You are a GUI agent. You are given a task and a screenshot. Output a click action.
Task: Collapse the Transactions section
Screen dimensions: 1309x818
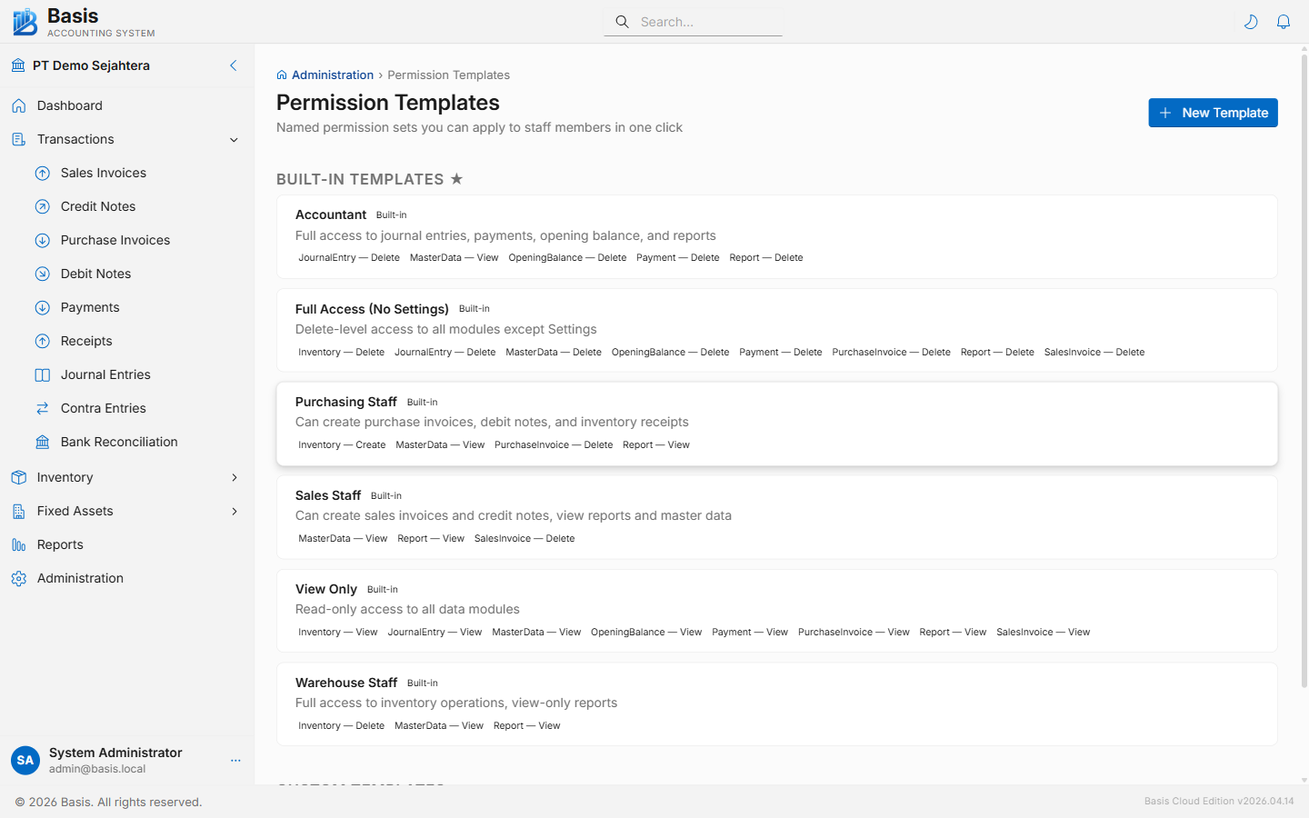coord(126,139)
